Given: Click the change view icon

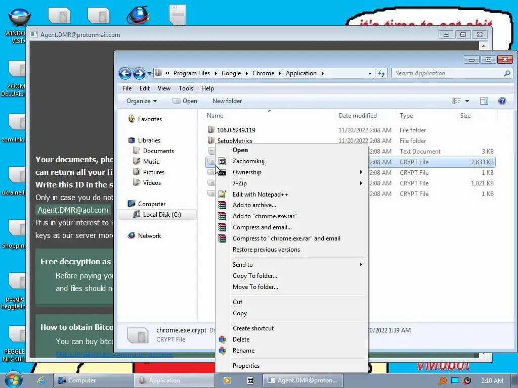Looking at the screenshot, I should [x=456, y=101].
